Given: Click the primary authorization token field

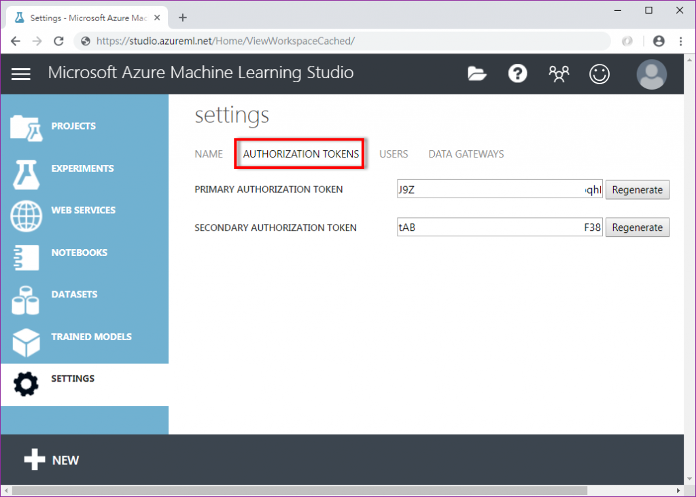Looking at the screenshot, I should pyautogui.click(x=500, y=189).
